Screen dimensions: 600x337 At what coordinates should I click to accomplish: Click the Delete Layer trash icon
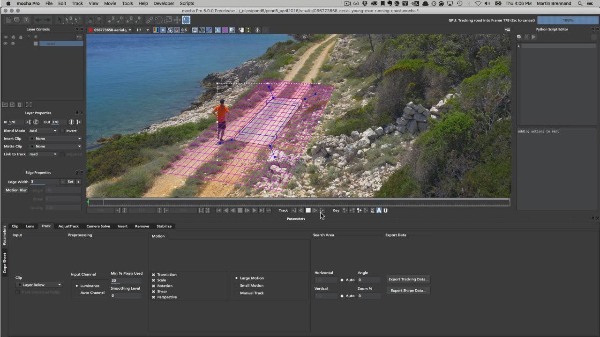point(20,104)
